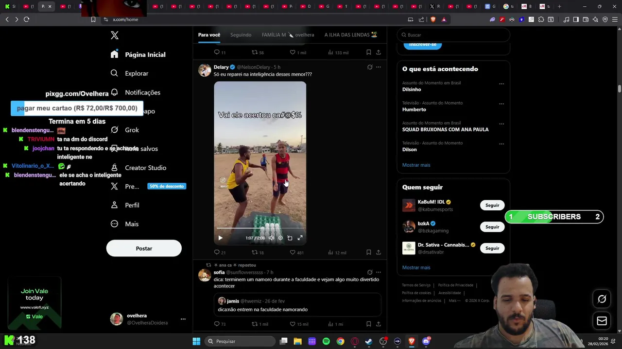The height and width of the screenshot is (349, 622).
Task: Bookmark the top post with 133 mil views
Action: pos(369,52)
